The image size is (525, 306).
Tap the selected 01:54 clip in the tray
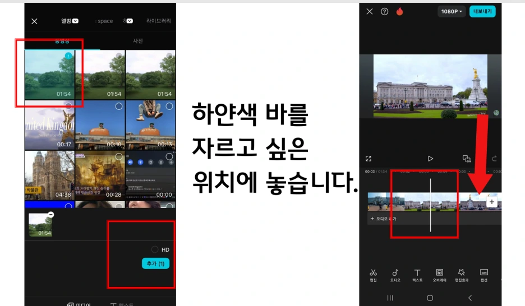coord(40,225)
